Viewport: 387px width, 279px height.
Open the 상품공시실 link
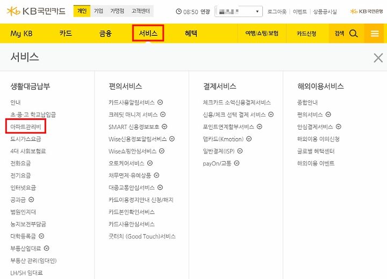point(325,12)
